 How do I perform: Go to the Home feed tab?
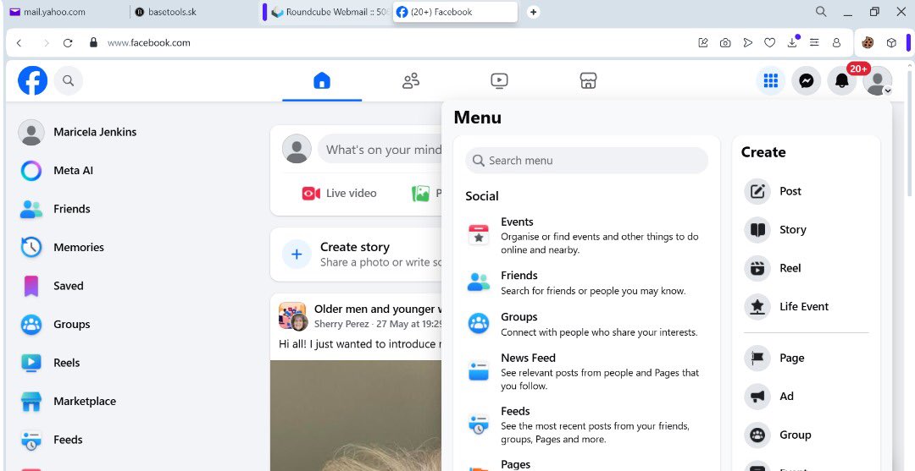pyautogui.click(x=322, y=80)
